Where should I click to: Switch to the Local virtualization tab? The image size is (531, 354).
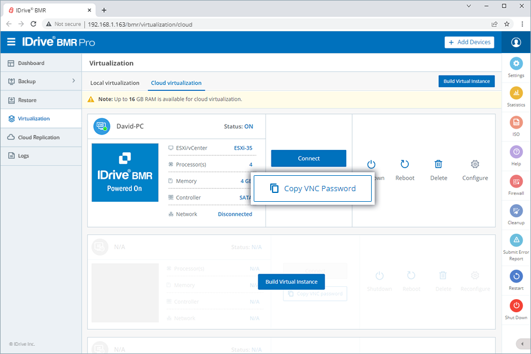click(x=115, y=83)
